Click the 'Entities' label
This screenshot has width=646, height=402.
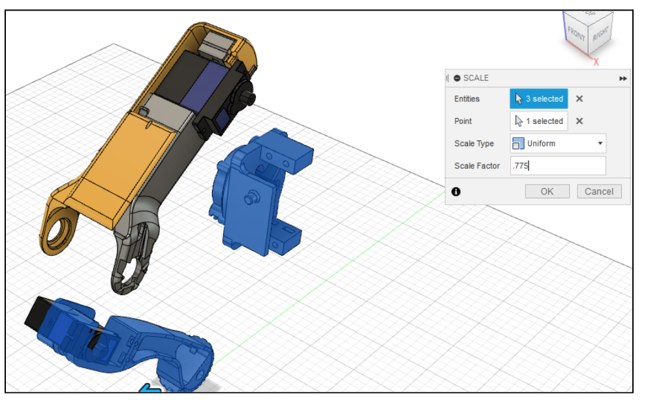(x=467, y=99)
